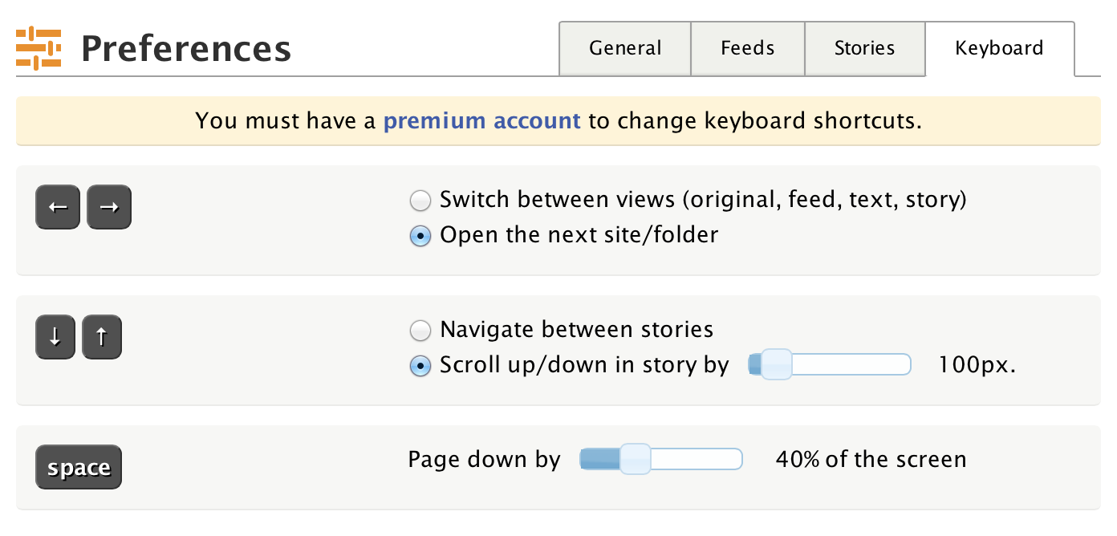This screenshot has height=536, width=1117.
Task: Switch to the General tab
Action: click(x=625, y=49)
